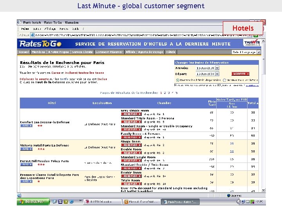Sort by the Total column header
Viewport: 282px width, 212px height.
coord(253,103)
